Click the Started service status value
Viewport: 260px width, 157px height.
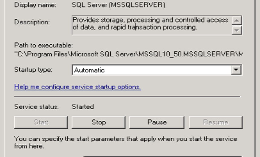83,107
